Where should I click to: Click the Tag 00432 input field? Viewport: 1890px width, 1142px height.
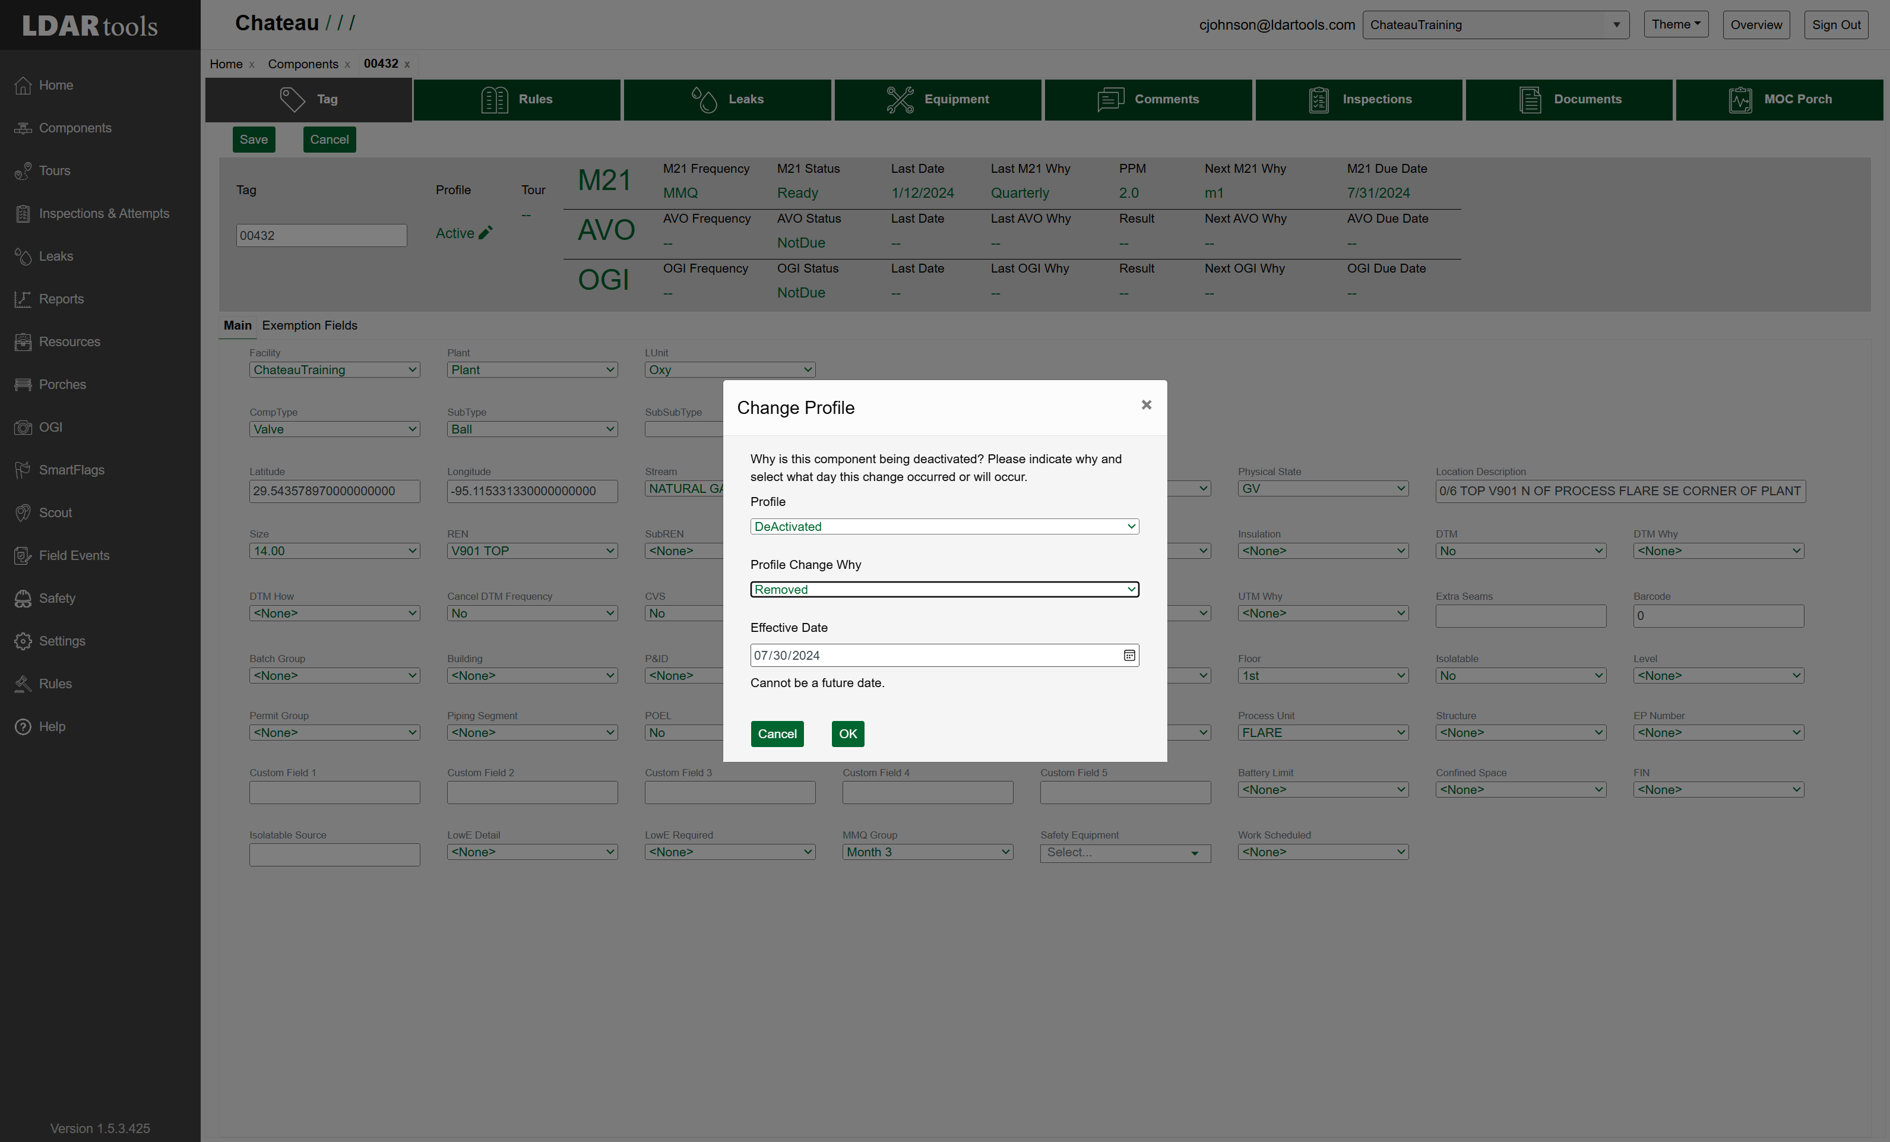coord(321,235)
